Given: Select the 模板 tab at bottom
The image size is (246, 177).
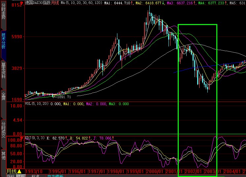Looking at the screenshot, I should (21, 176).
